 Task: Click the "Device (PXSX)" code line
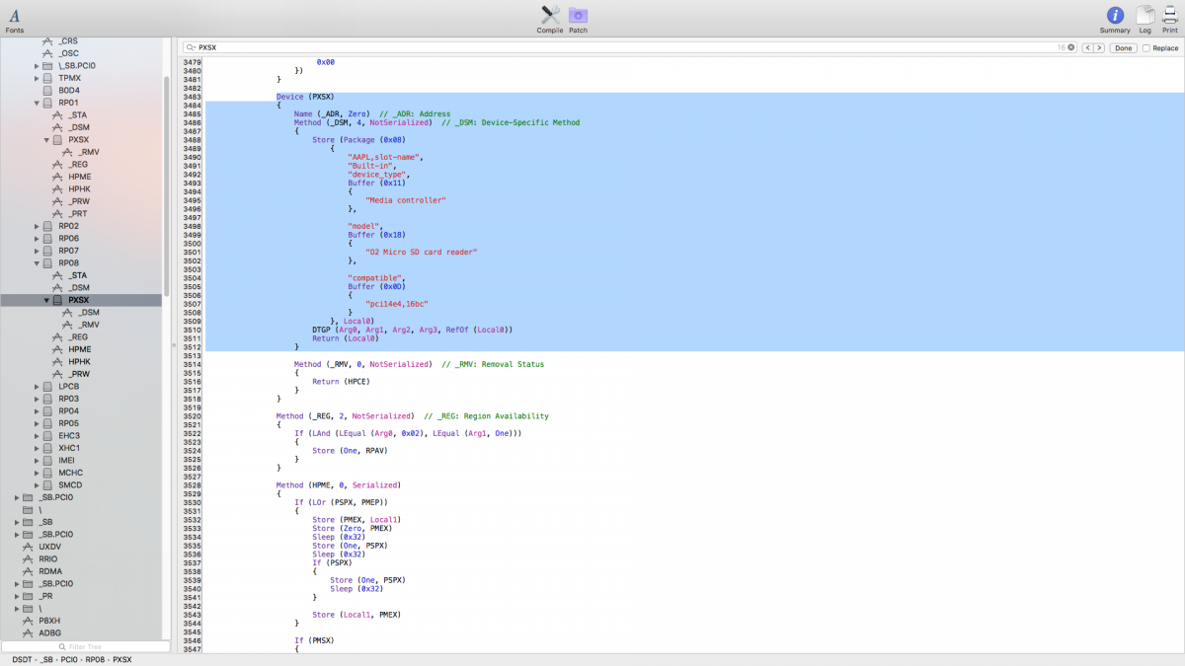[x=305, y=97]
